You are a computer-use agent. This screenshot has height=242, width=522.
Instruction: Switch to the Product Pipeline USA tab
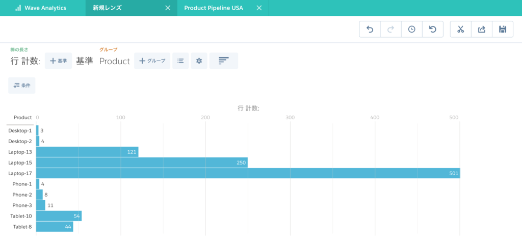click(x=223, y=8)
